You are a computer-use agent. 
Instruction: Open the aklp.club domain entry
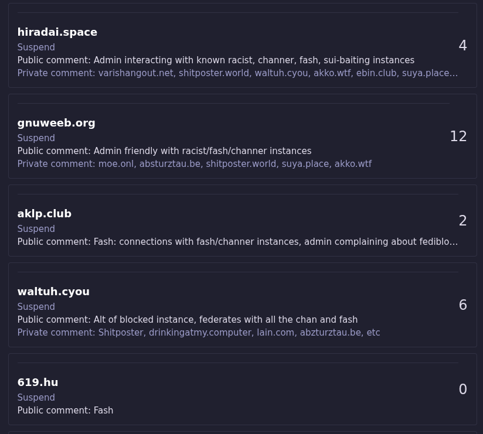[x=45, y=214]
